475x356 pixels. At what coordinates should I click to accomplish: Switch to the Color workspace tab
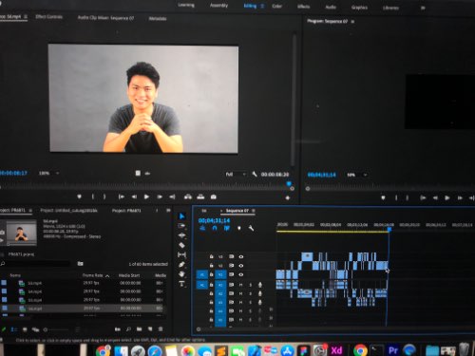(x=276, y=6)
